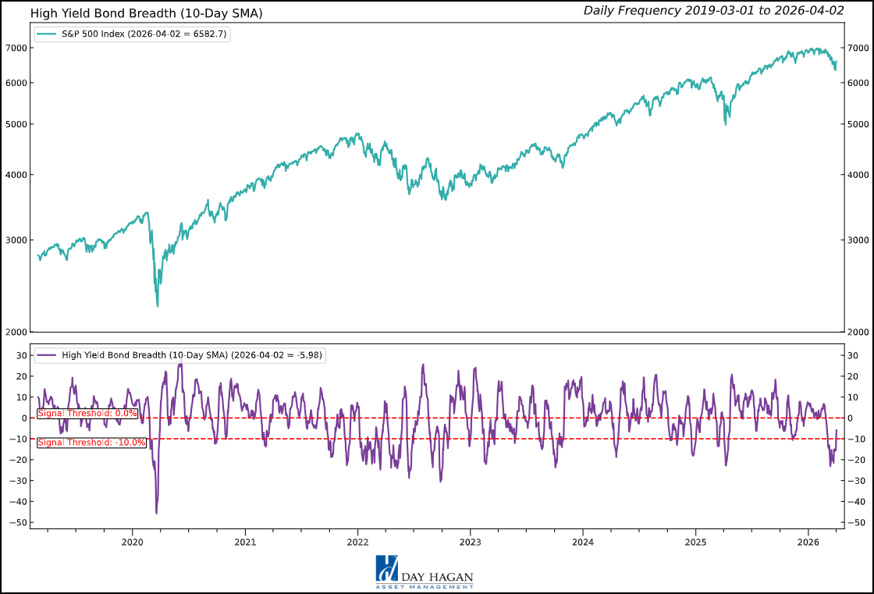Click the 2020 COVID crash spike on breadth chart
Screen dimensions: 874x594
point(156,511)
